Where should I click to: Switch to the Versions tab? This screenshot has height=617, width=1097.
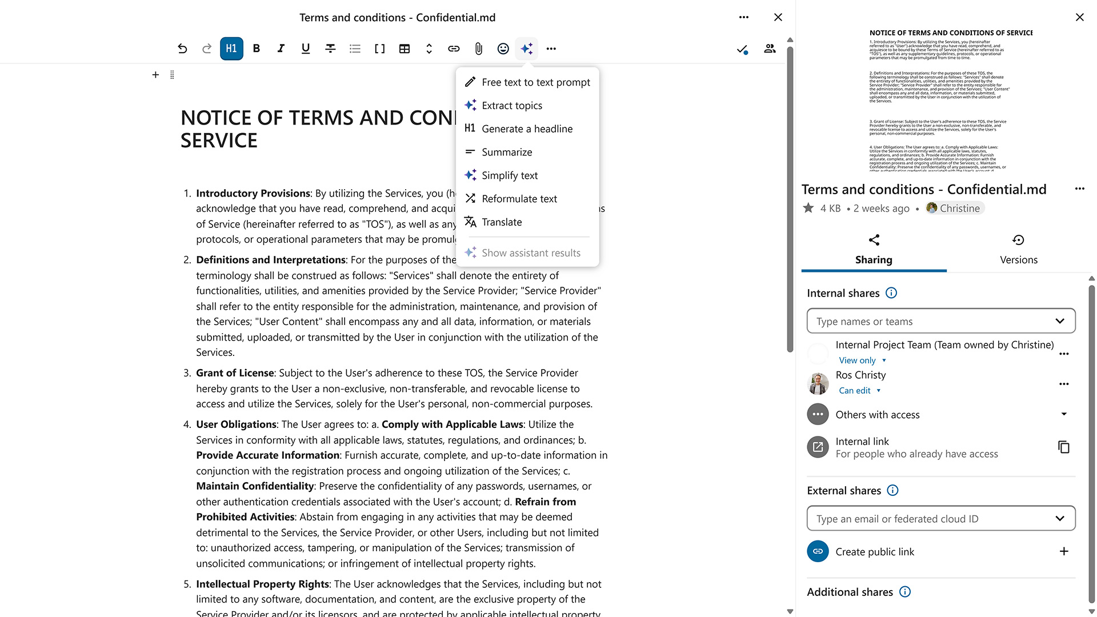1018,249
